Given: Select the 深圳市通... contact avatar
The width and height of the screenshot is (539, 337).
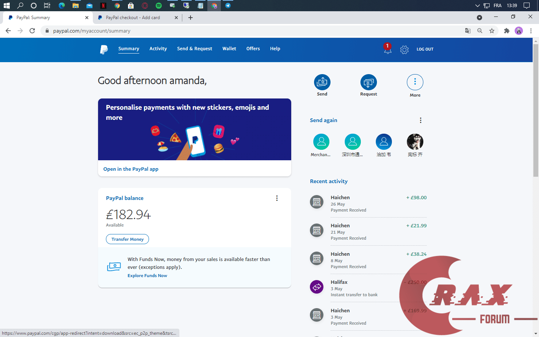Looking at the screenshot, I should point(353,142).
